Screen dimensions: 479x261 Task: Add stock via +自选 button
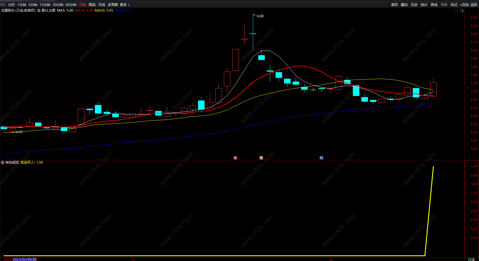464,5
